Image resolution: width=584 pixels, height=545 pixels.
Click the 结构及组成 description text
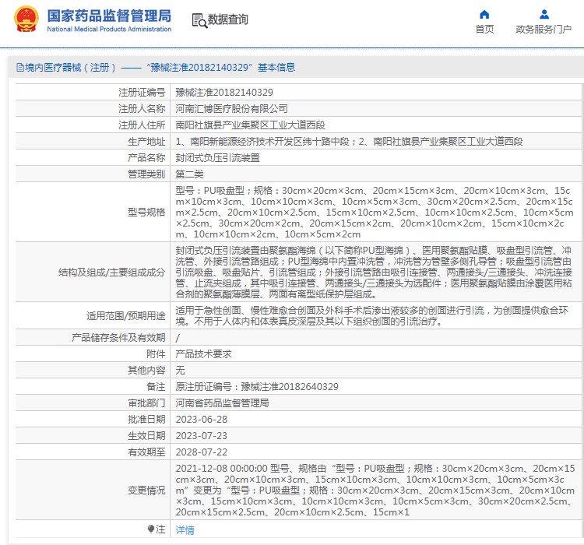[374, 272]
